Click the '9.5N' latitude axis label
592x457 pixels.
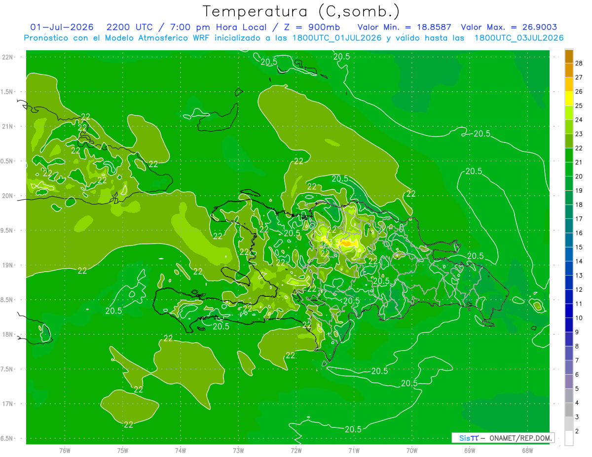[7, 230]
